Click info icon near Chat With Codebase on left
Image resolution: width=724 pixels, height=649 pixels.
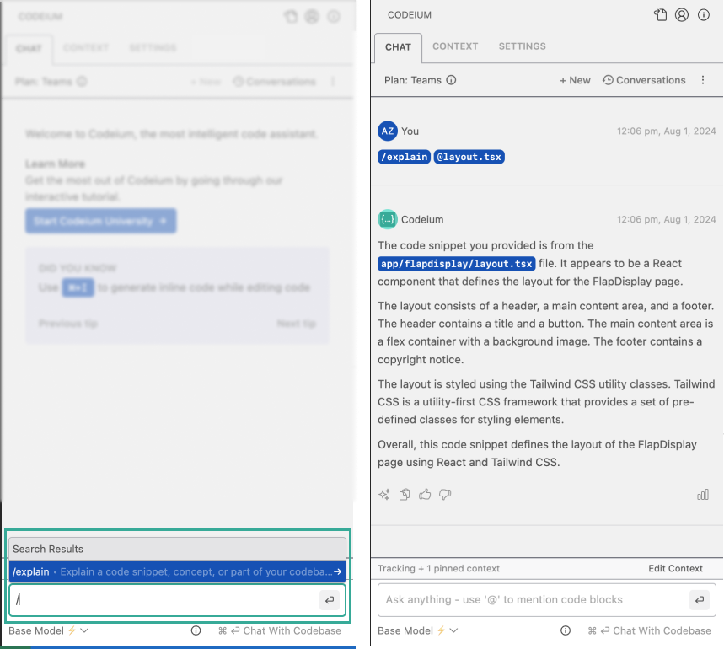tap(196, 630)
